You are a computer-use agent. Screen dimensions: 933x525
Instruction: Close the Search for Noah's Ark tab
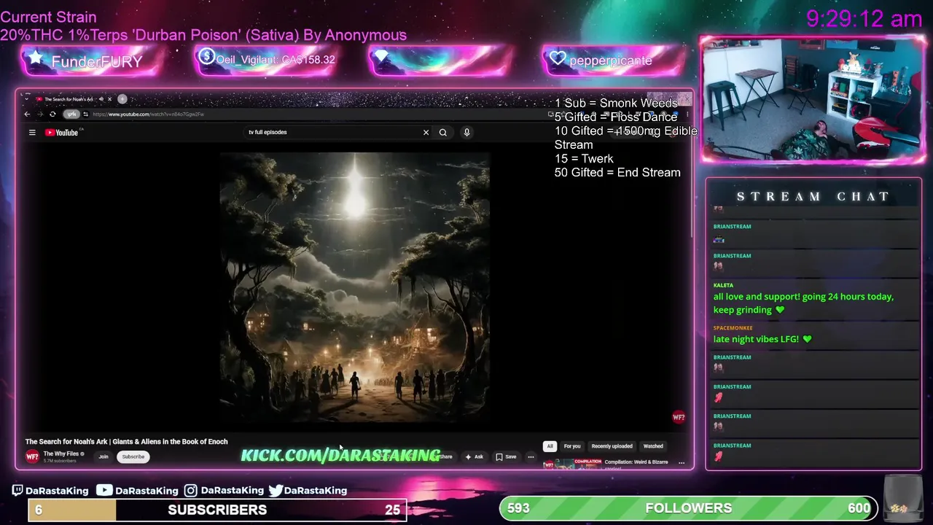tap(110, 99)
